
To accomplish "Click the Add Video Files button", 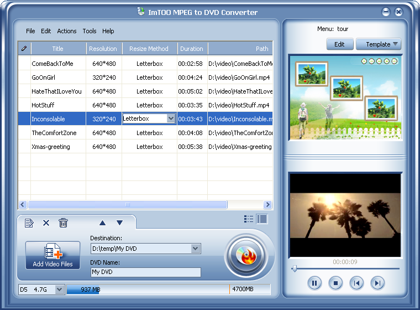I will click(x=53, y=255).
